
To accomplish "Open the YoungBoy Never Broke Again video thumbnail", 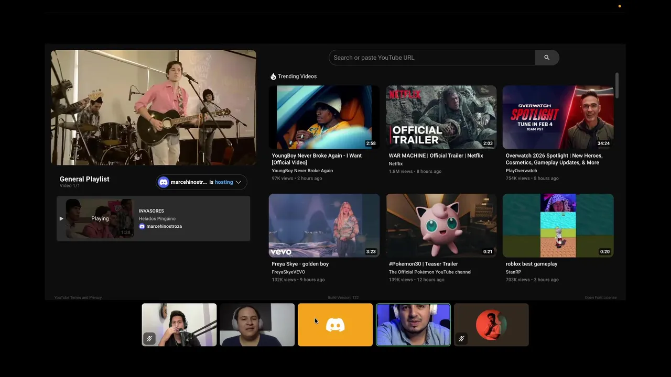I will 324,117.
